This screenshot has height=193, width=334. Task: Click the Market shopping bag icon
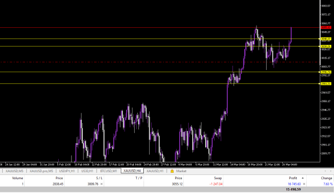[x=172, y=171]
